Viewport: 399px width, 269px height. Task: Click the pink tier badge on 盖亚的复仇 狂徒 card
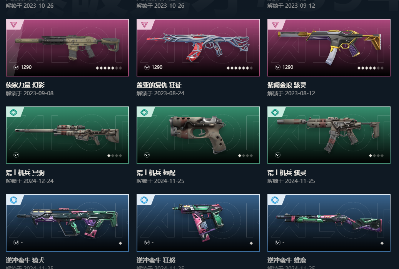[x=145, y=25]
